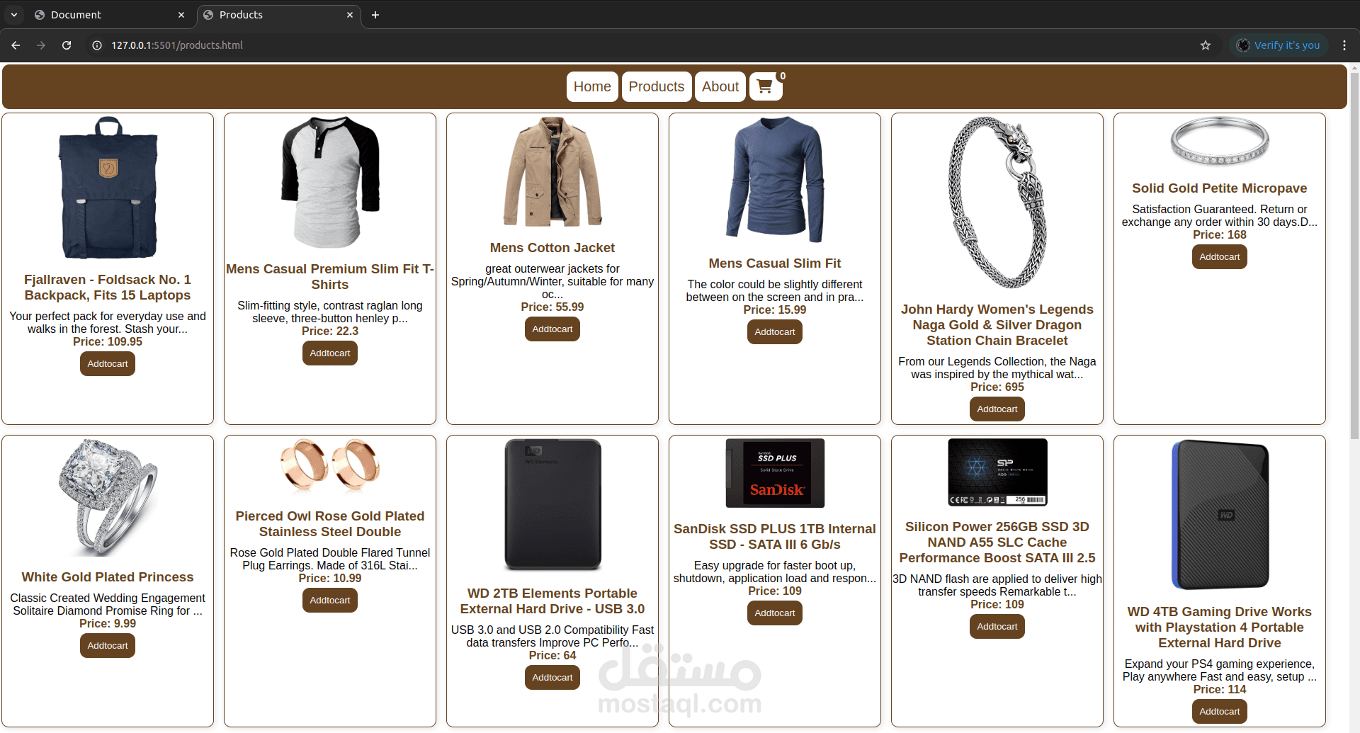1360x733 pixels.
Task: Click the gold micropave ring image
Action: point(1220,142)
